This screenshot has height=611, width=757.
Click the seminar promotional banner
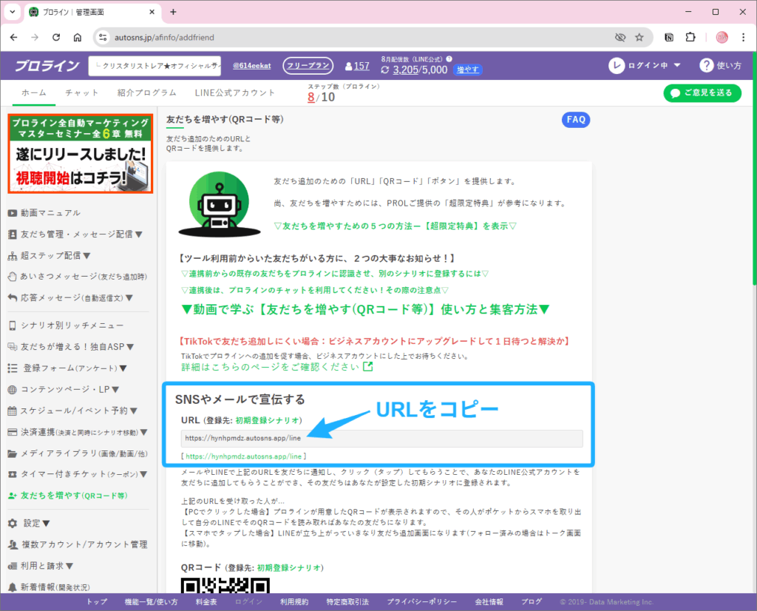[80, 154]
